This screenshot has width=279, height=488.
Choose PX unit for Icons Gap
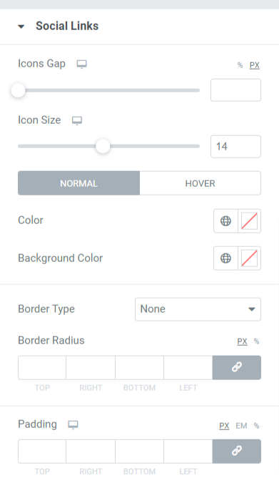pyautogui.click(x=255, y=65)
